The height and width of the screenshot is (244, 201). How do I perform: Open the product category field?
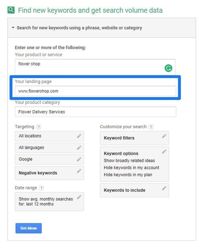click(96, 112)
